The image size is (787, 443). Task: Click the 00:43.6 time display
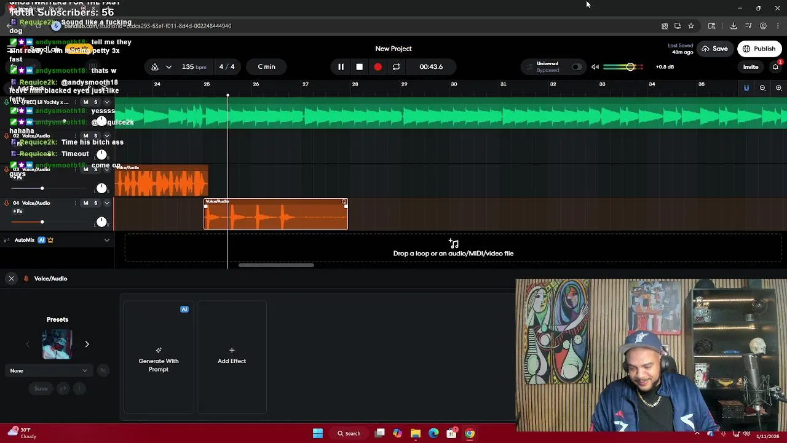click(x=431, y=66)
